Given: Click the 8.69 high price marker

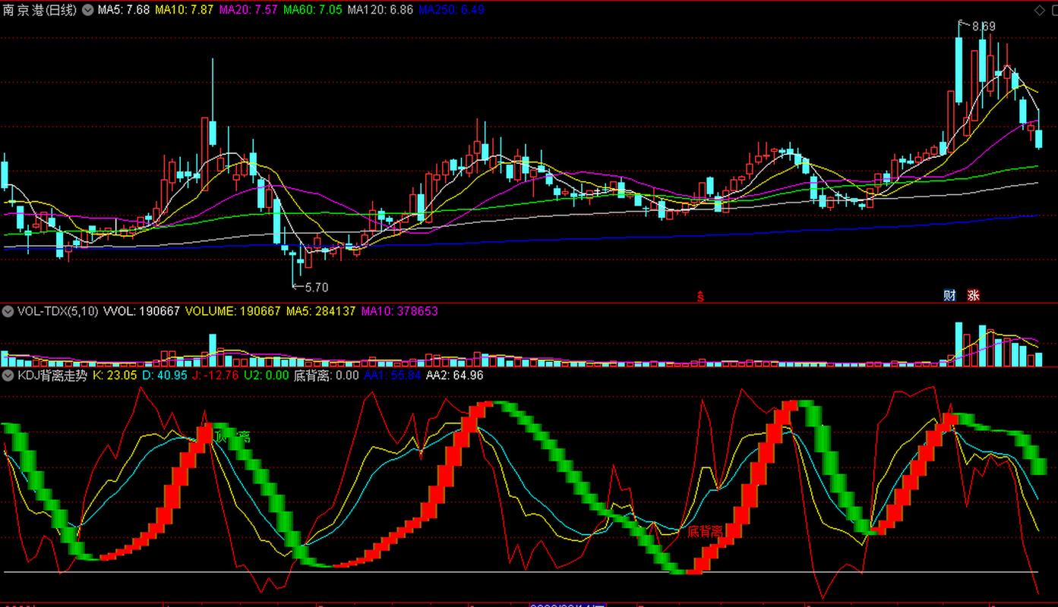Looking at the screenshot, I should pos(984,27).
